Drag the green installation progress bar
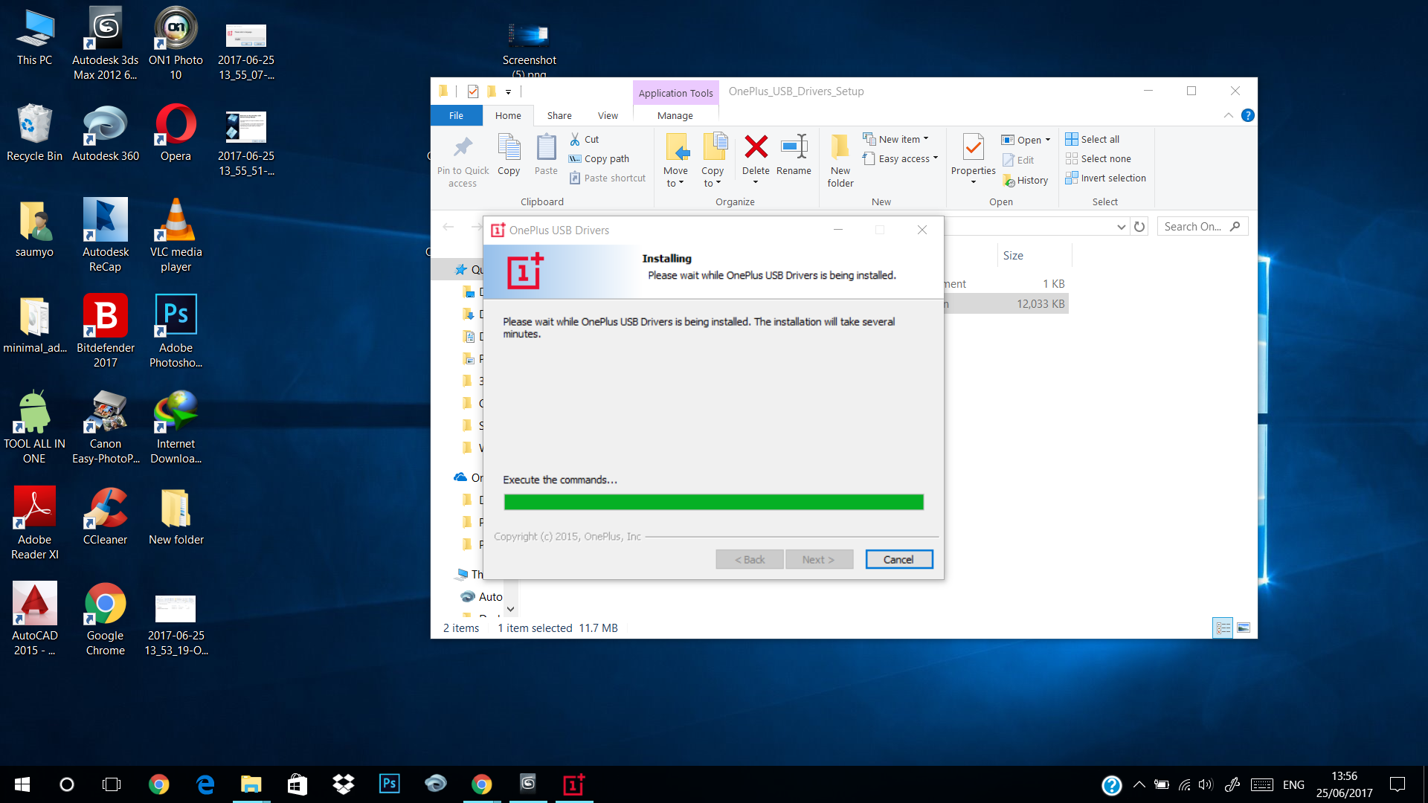Image resolution: width=1428 pixels, height=803 pixels. click(713, 502)
